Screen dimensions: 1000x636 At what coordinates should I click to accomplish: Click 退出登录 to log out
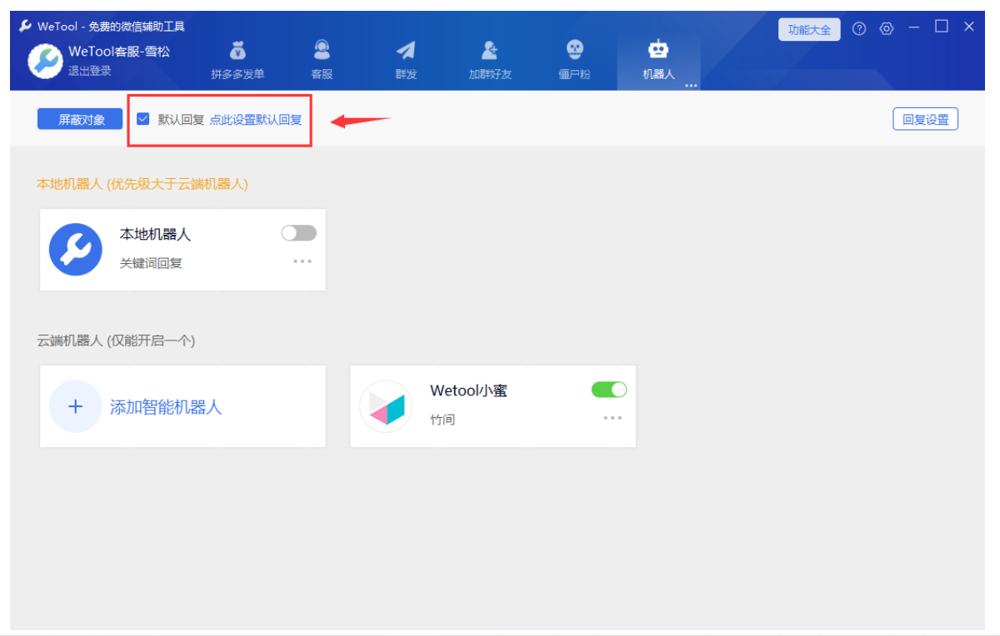coord(89,72)
